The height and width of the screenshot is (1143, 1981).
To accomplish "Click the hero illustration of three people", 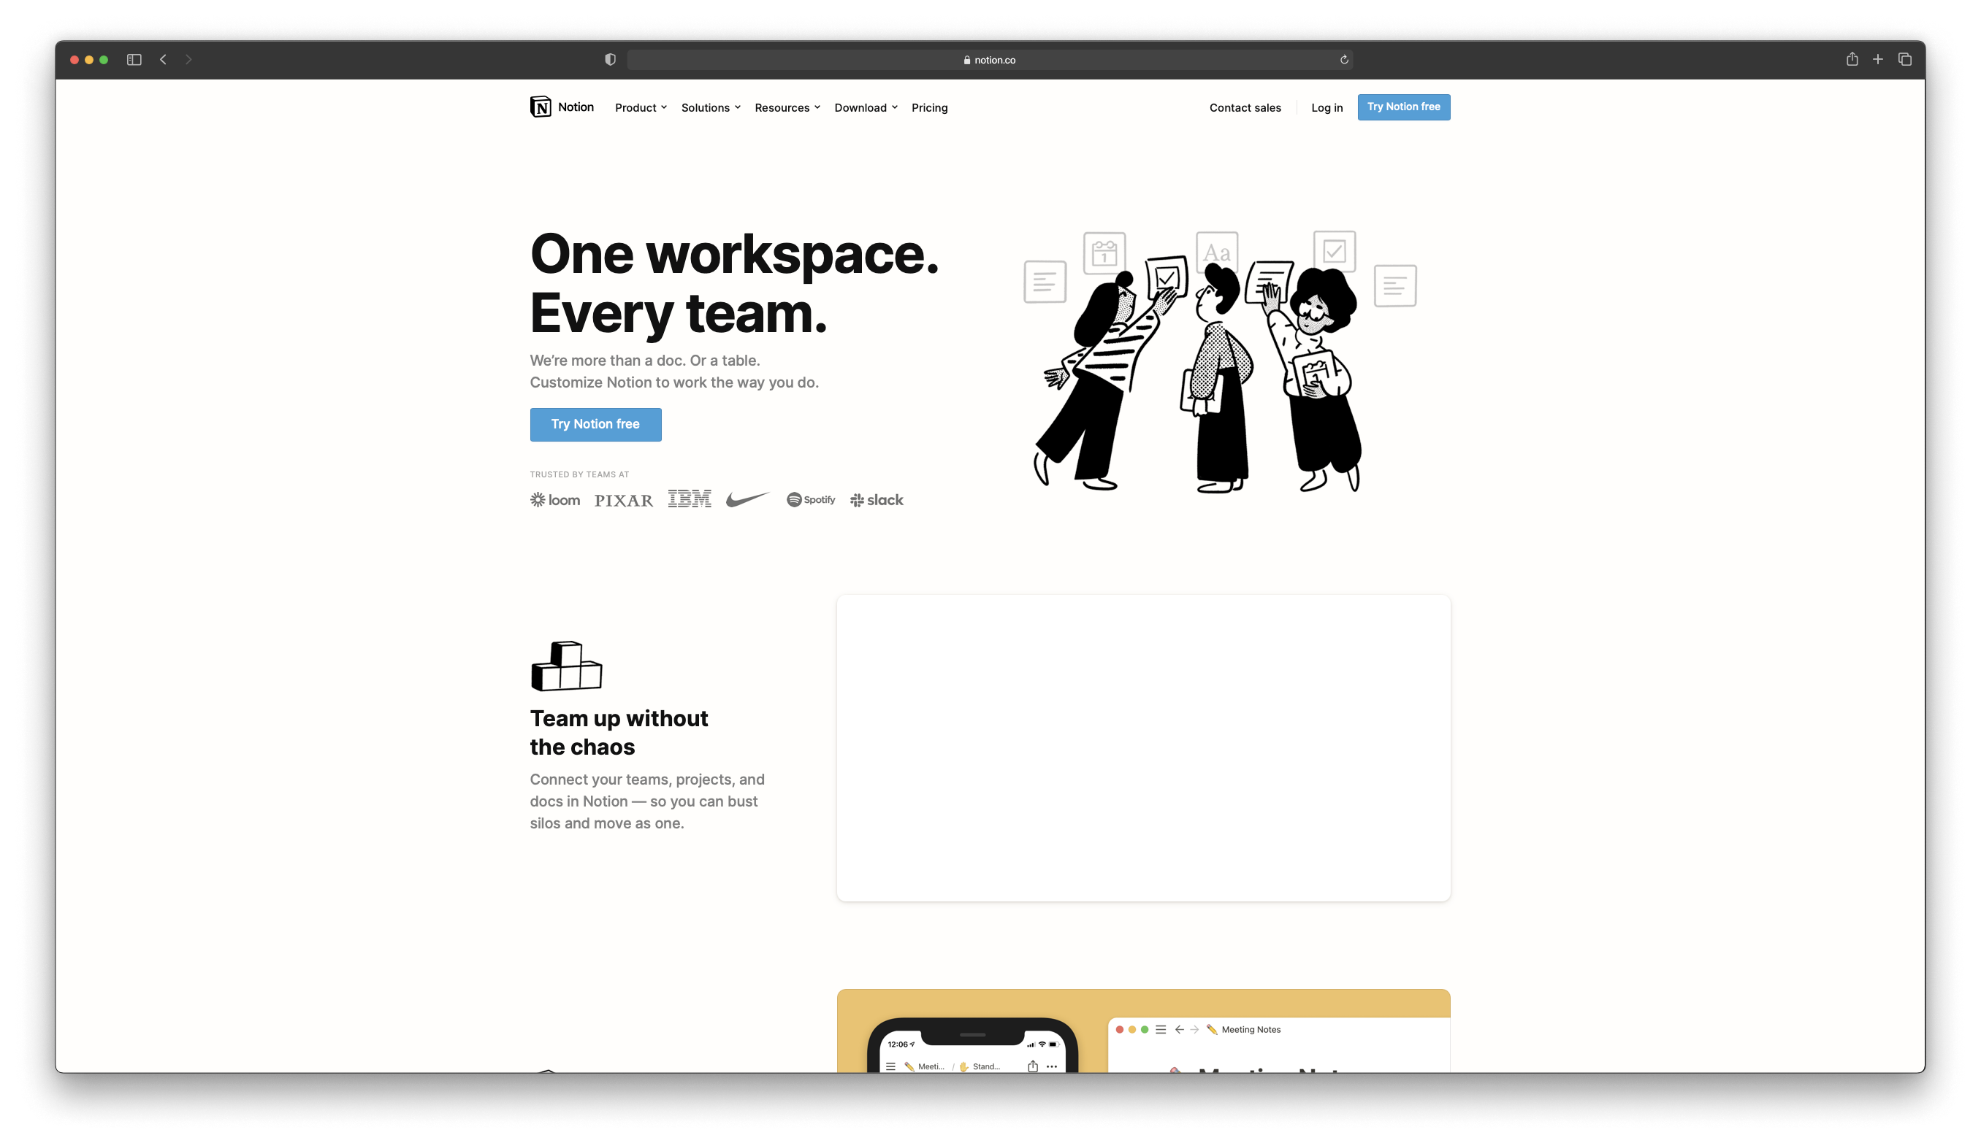I will [x=1220, y=361].
